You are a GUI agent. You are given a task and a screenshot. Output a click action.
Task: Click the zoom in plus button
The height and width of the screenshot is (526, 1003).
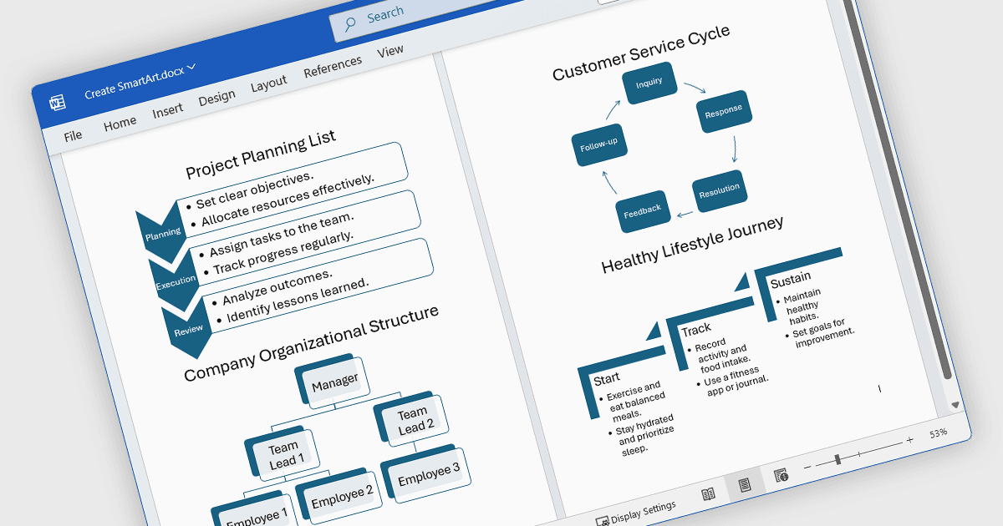click(x=909, y=439)
